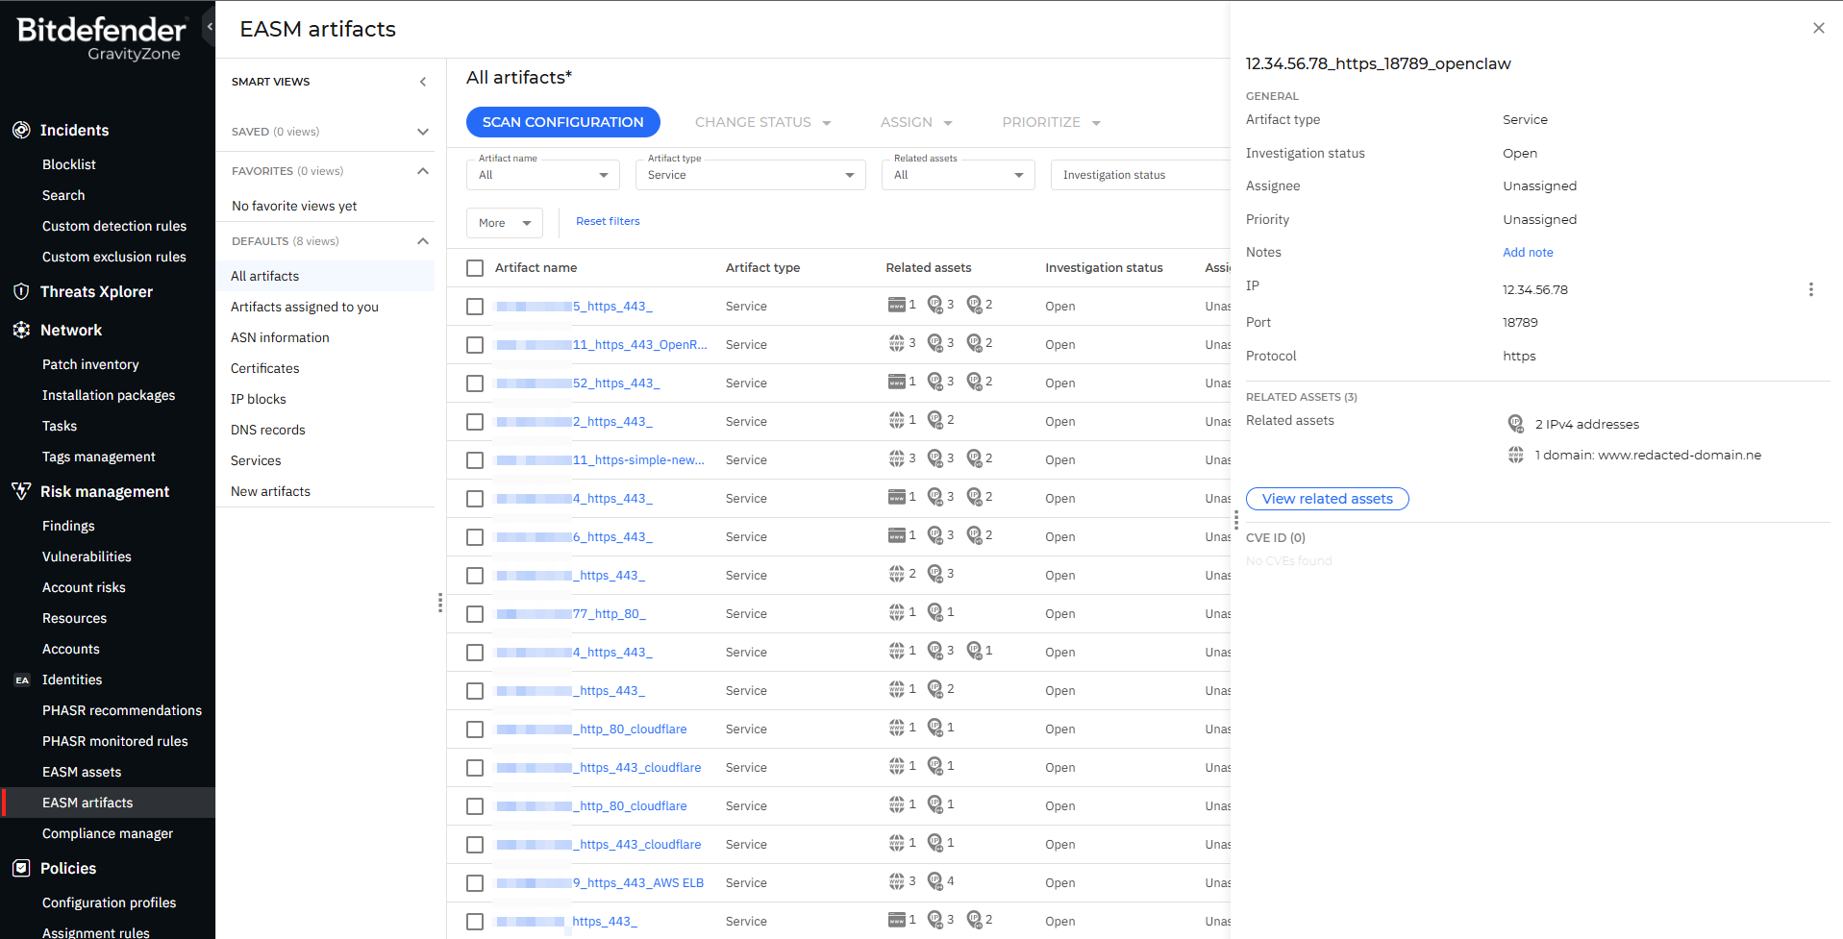Select checkbox for 9_https_443_AWS ELB row
This screenshot has height=939, width=1843.
pyautogui.click(x=475, y=883)
